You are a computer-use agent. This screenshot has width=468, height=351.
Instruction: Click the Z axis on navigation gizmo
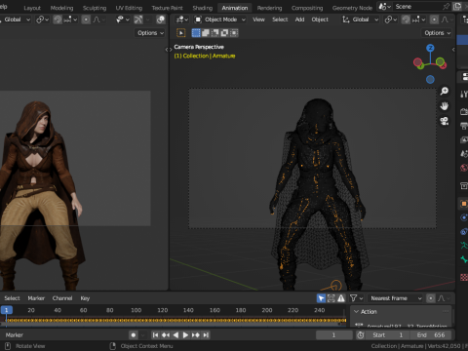tap(430, 48)
